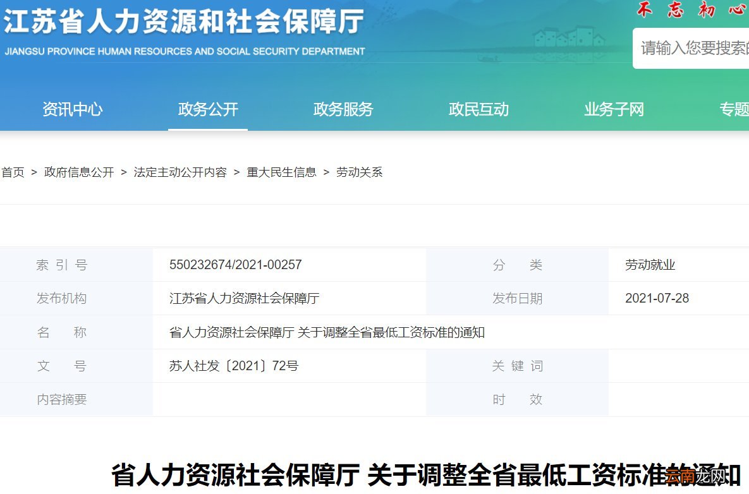Click the 不忘初心 red slogan banner

click(693, 9)
